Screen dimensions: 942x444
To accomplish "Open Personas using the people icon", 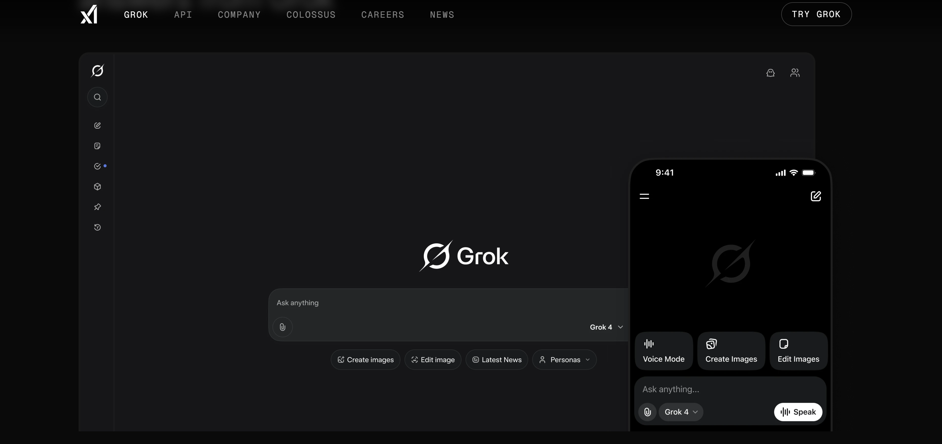I will click(x=795, y=73).
